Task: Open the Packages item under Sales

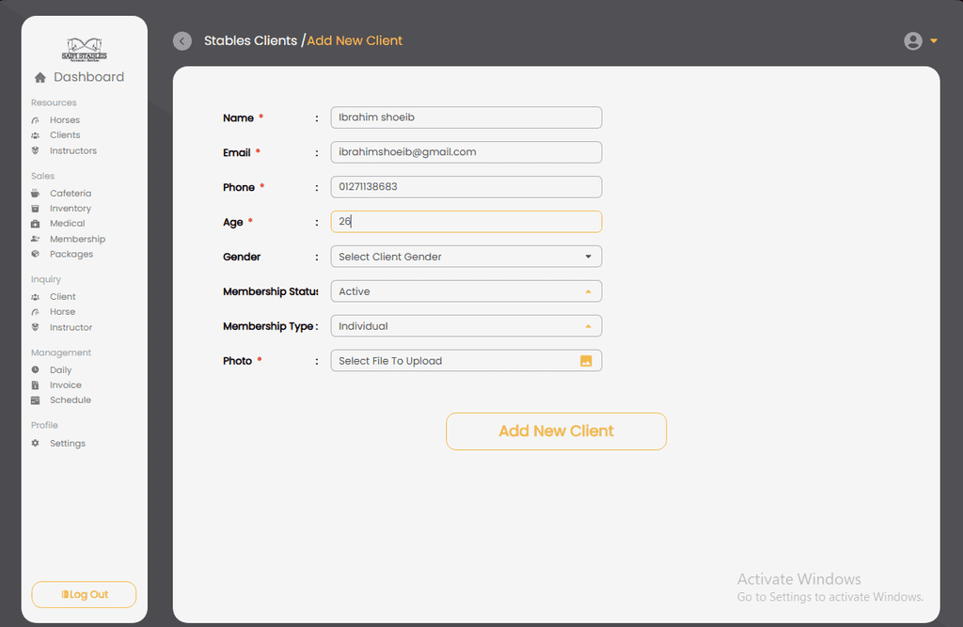Action: 71,255
